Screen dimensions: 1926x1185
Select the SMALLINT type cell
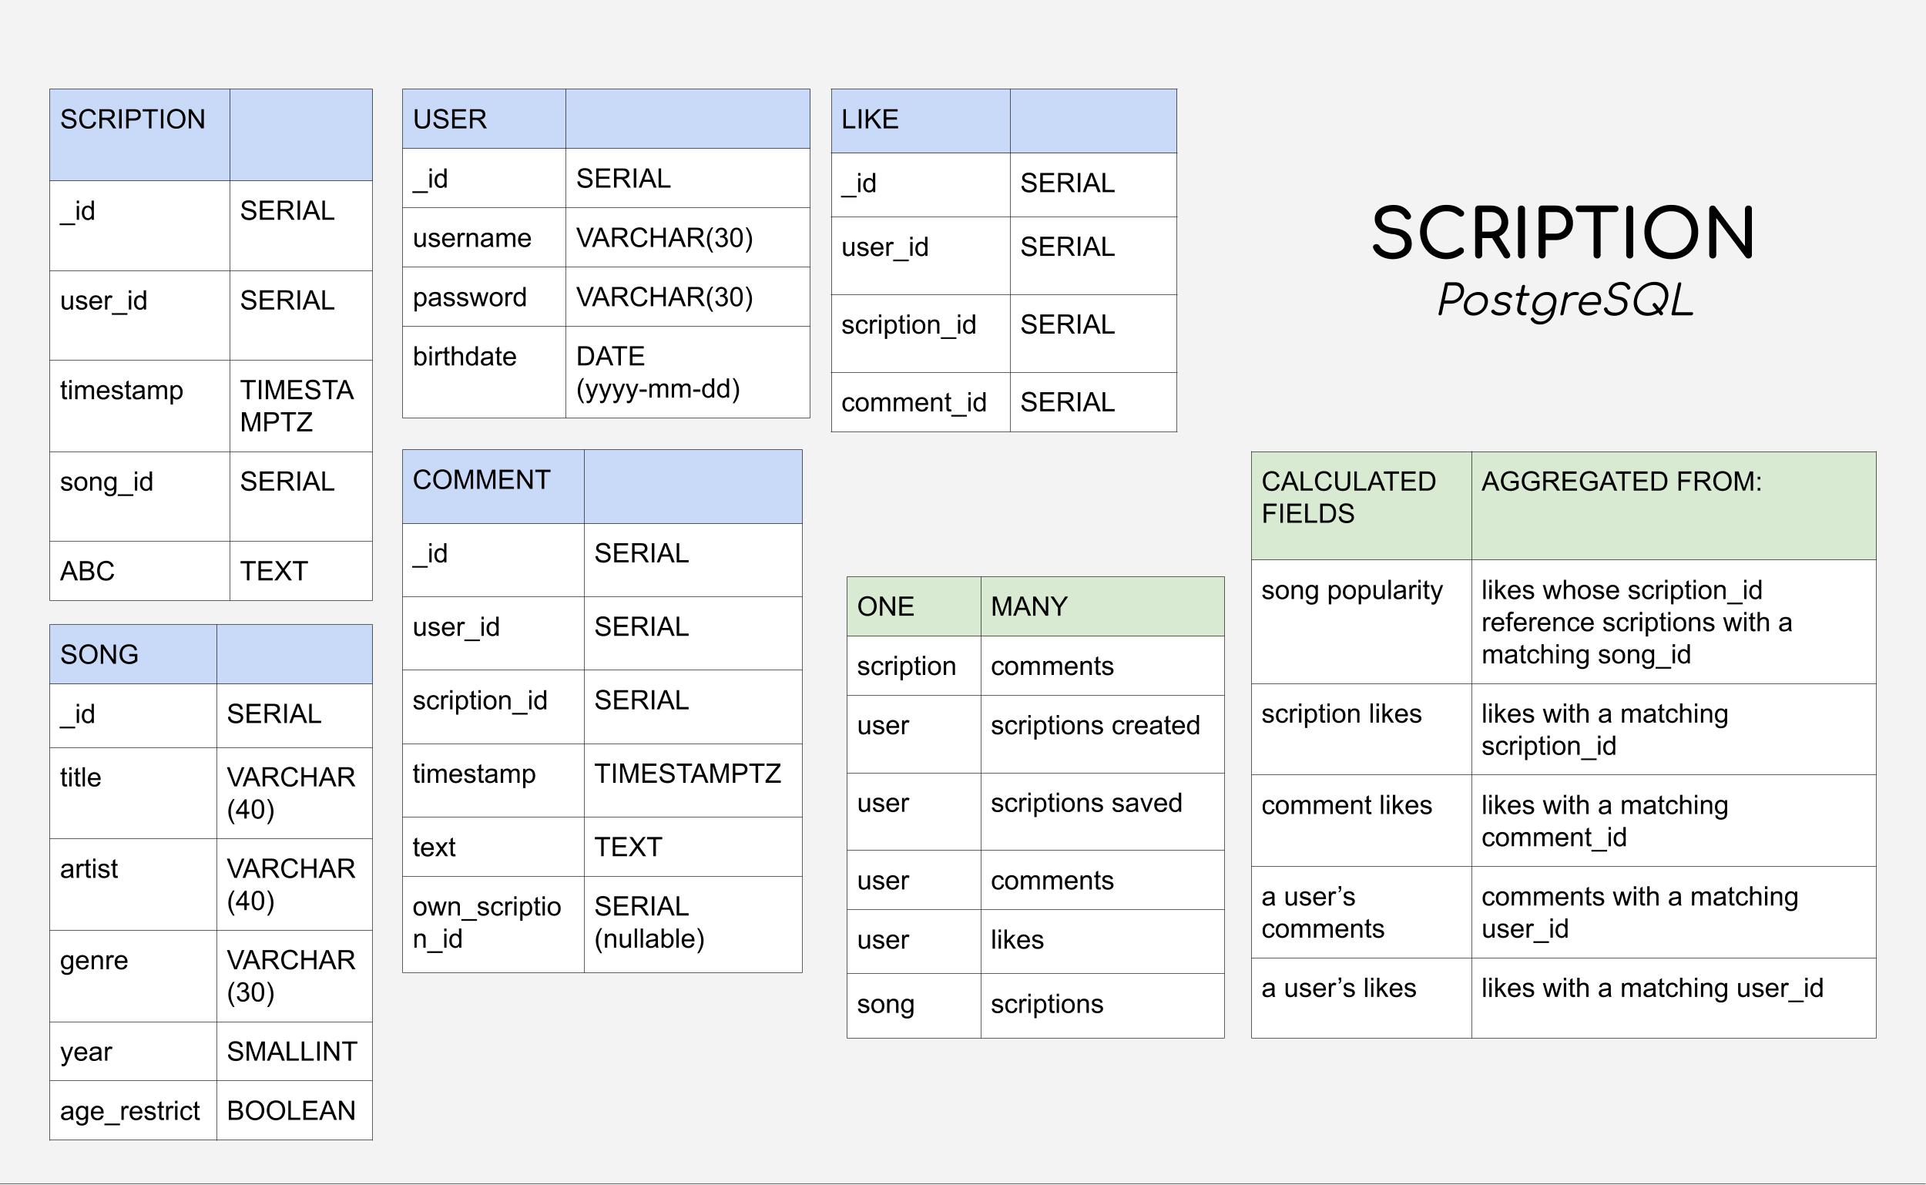(293, 1050)
